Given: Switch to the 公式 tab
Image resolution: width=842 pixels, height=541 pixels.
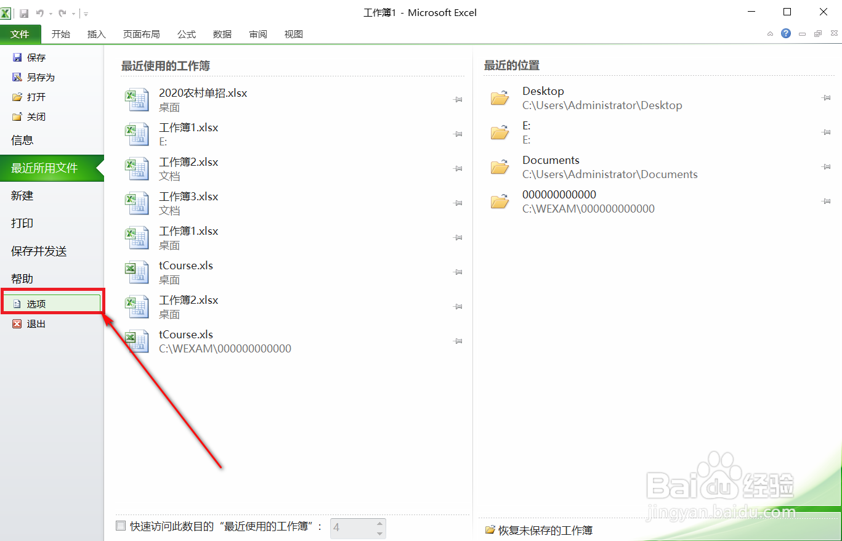Looking at the screenshot, I should [187, 34].
